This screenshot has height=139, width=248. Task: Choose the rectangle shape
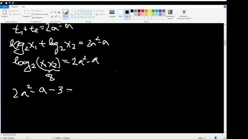click(x=81, y=11)
